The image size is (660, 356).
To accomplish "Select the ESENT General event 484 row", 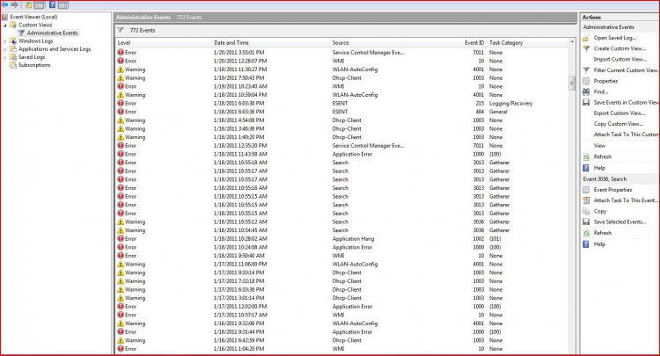I will 341,112.
